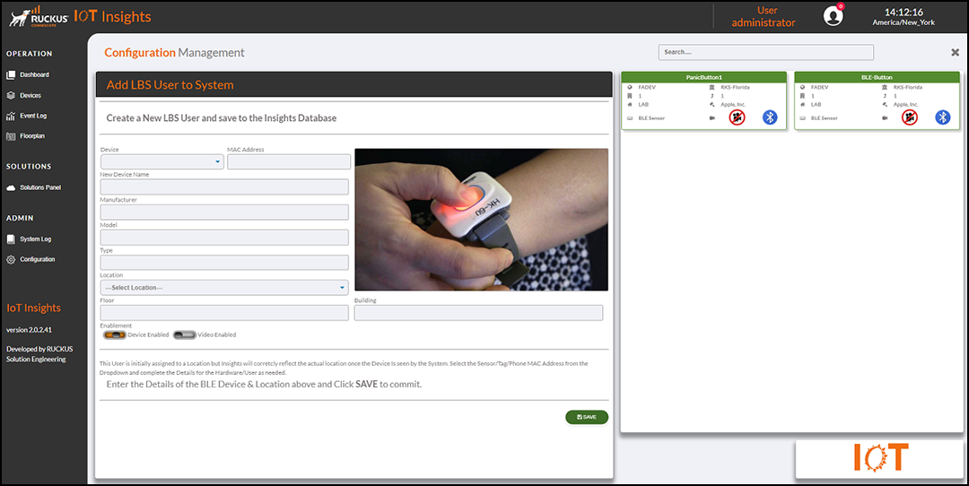This screenshot has width=969, height=486.
Task: Click institution icon beside RKS-Florida on PanicButton1
Action: [711, 88]
